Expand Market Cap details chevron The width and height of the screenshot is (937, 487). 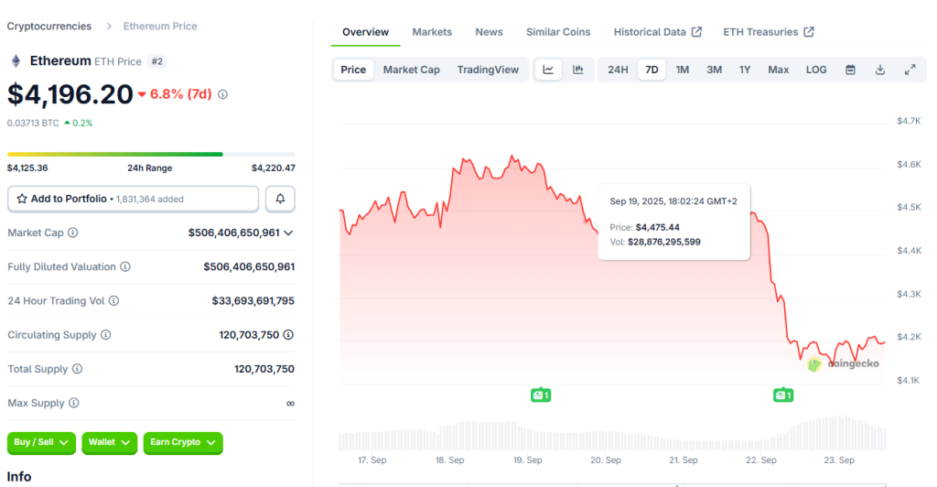[x=289, y=233]
